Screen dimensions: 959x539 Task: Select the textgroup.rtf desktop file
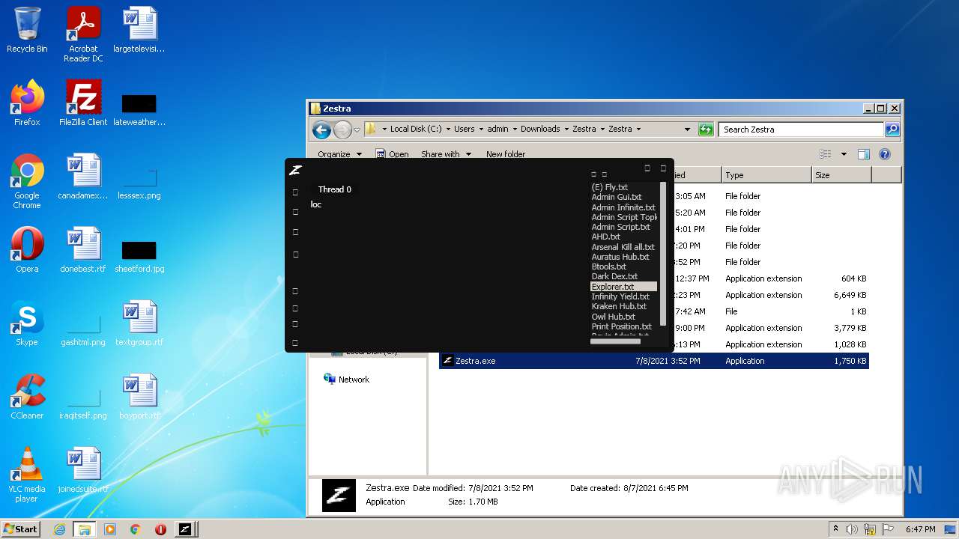point(139,323)
